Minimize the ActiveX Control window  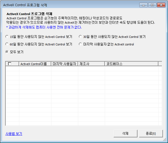(x=143, y=5)
